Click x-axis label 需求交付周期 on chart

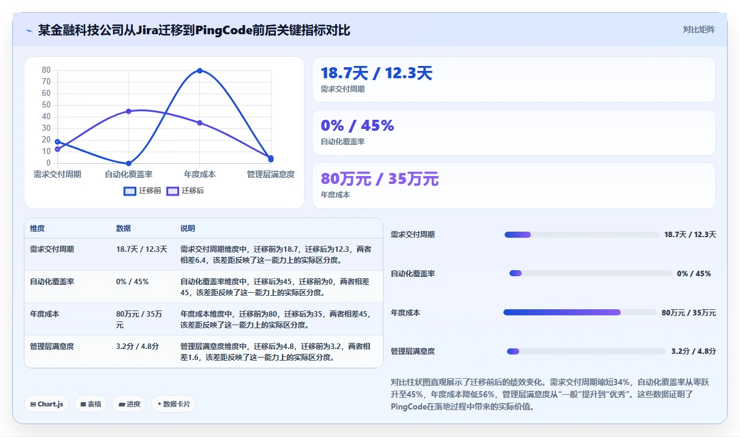pos(57,174)
